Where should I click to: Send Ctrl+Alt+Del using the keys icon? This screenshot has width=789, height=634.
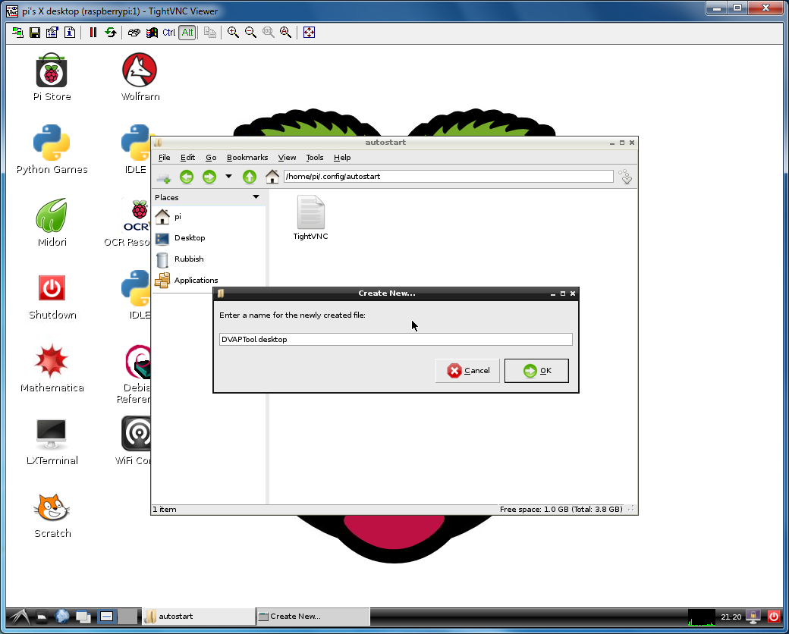[x=134, y=33]
